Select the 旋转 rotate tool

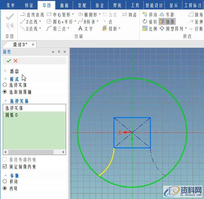click(x=150, y=22)
